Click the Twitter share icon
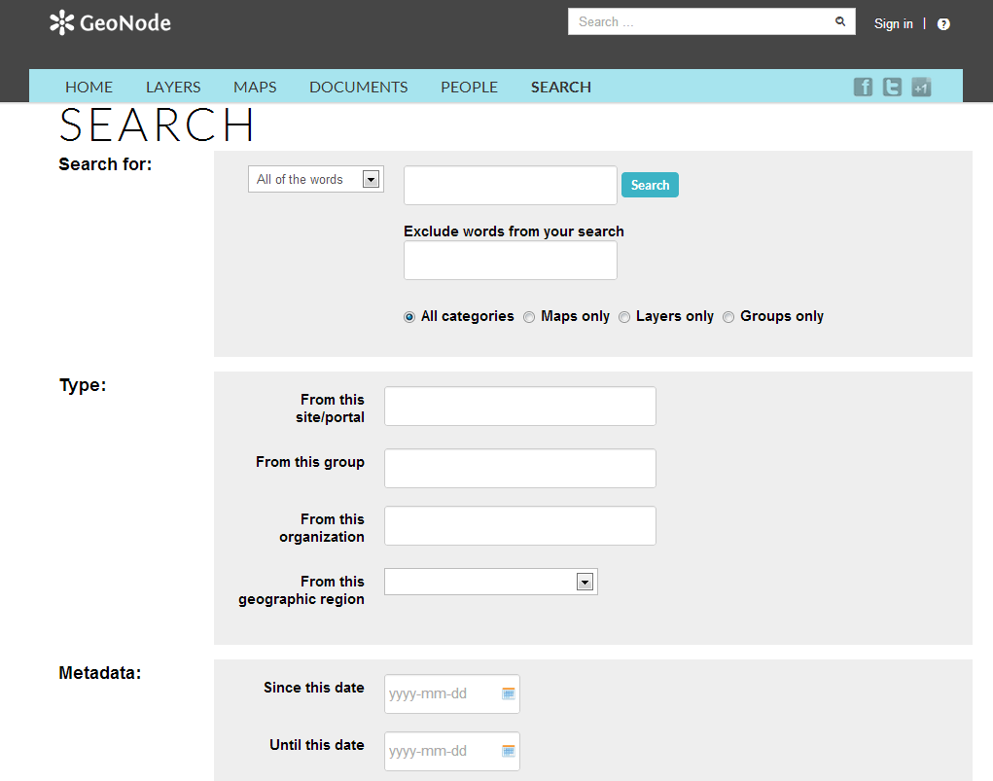The width and height of the screenshot is (993, 781). 892,87
